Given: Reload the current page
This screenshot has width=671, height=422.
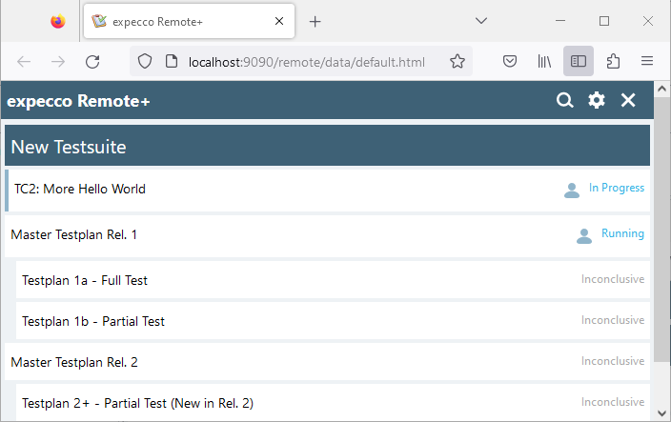Looking at the screenshot, I should (92, 61).
